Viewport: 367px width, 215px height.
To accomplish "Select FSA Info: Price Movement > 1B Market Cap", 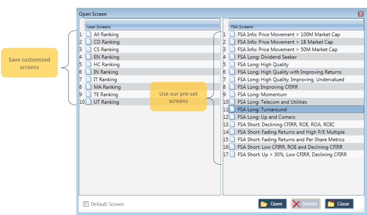I will coord(285,42).
